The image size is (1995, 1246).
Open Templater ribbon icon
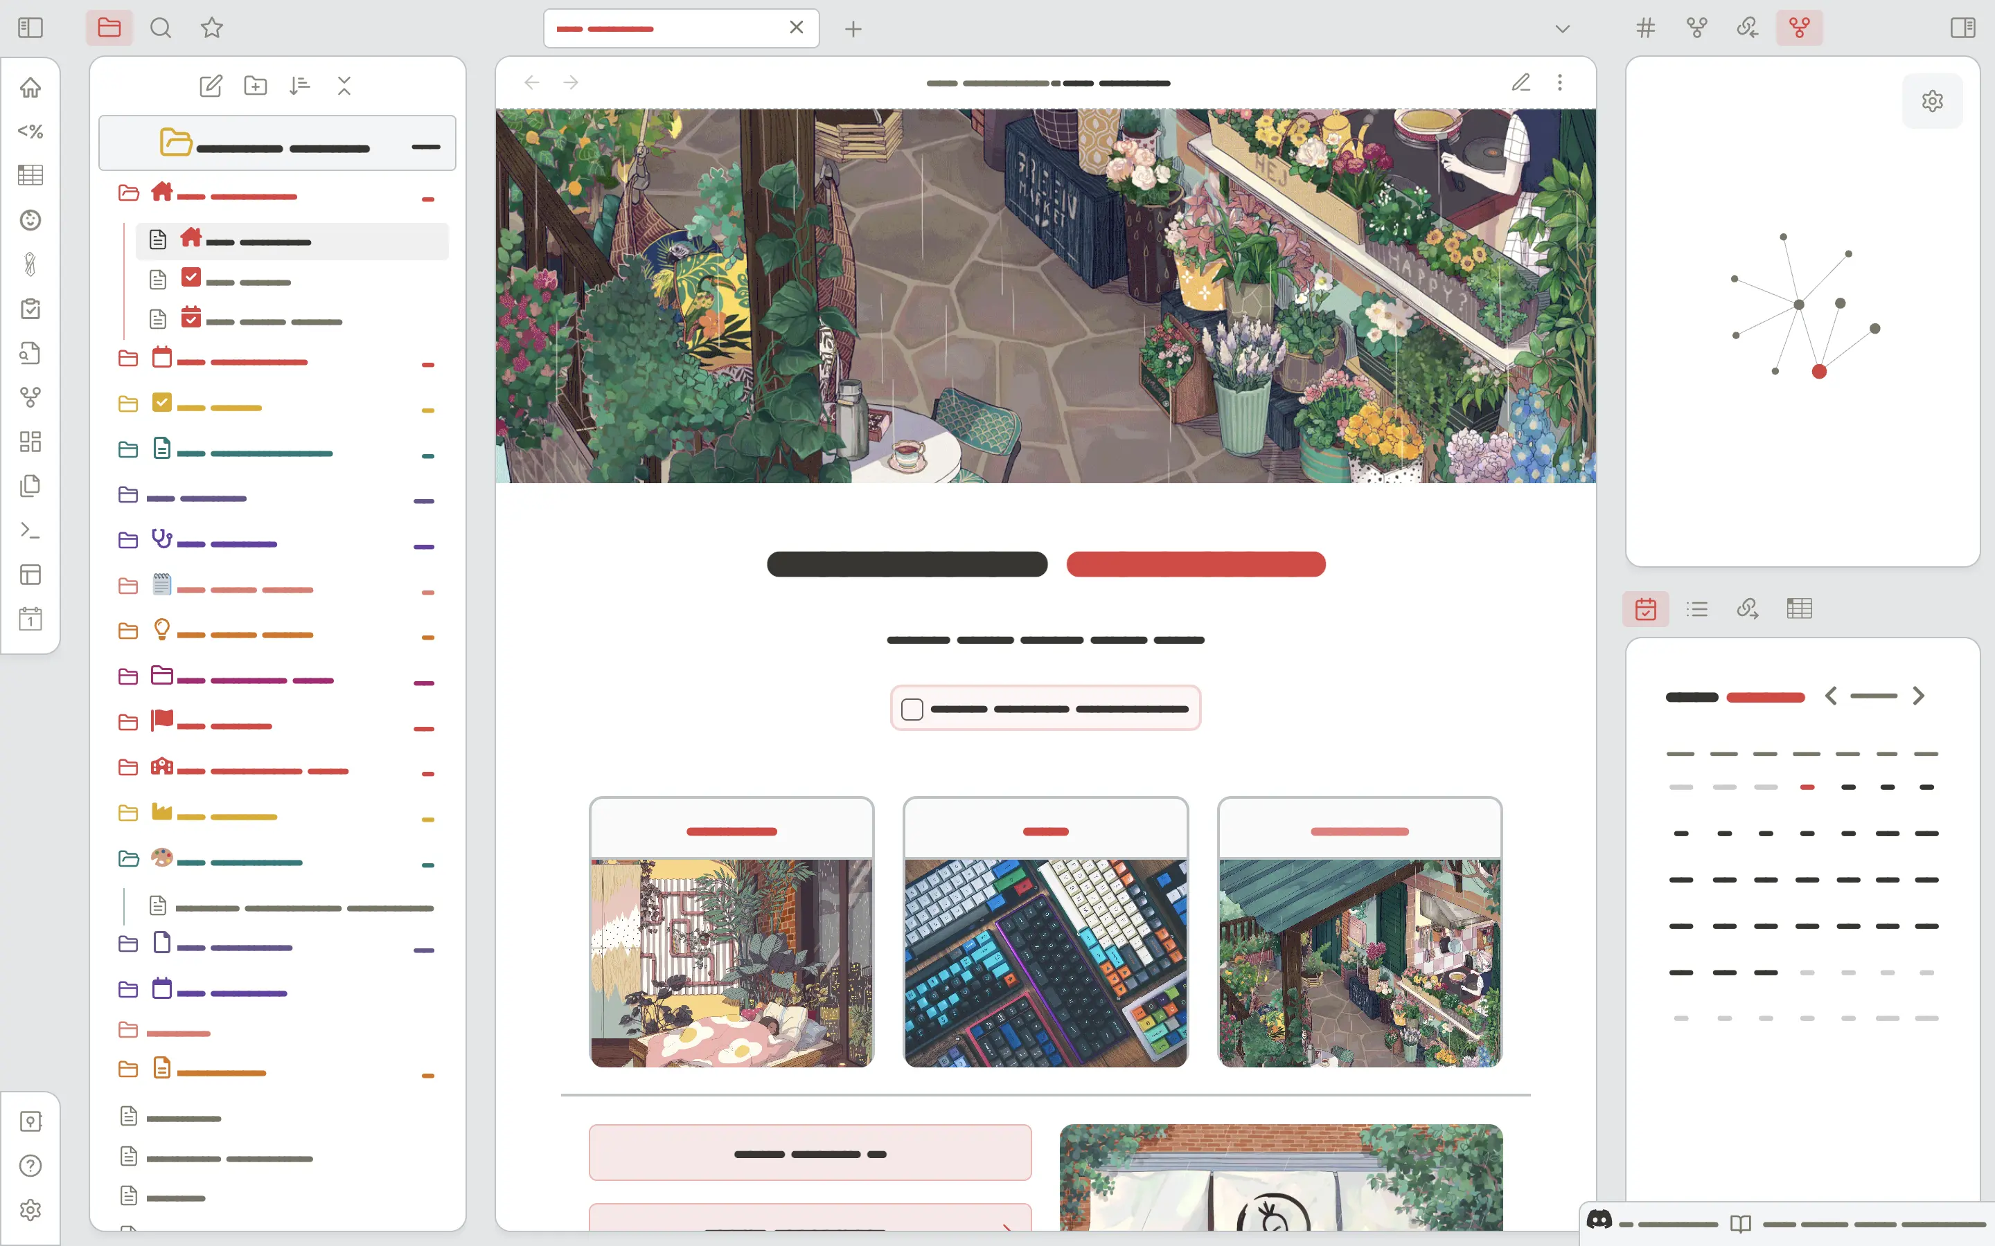(30, 131)
